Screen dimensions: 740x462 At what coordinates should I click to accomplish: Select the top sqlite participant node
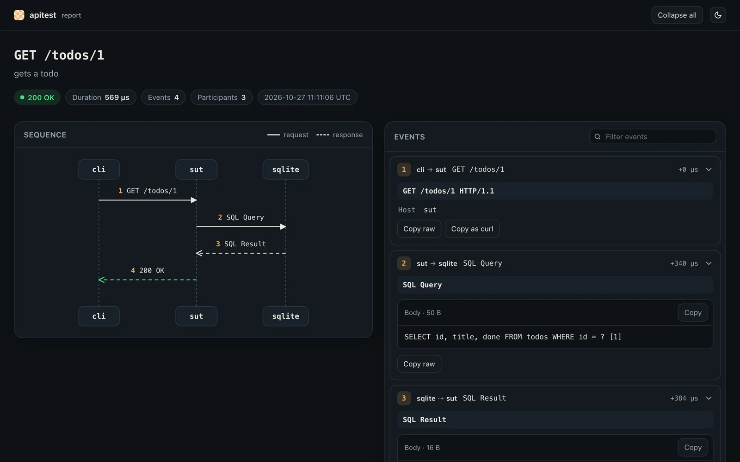coord(285,170)
